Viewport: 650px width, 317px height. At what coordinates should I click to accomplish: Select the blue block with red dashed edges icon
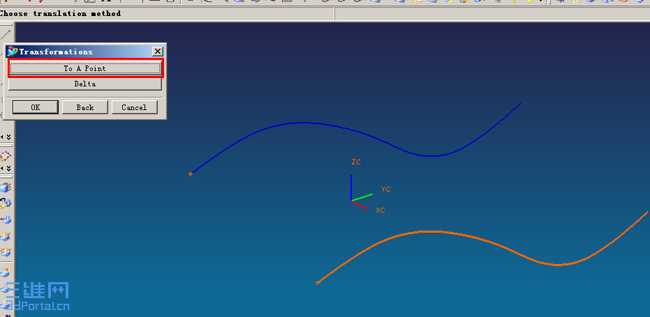6,188
